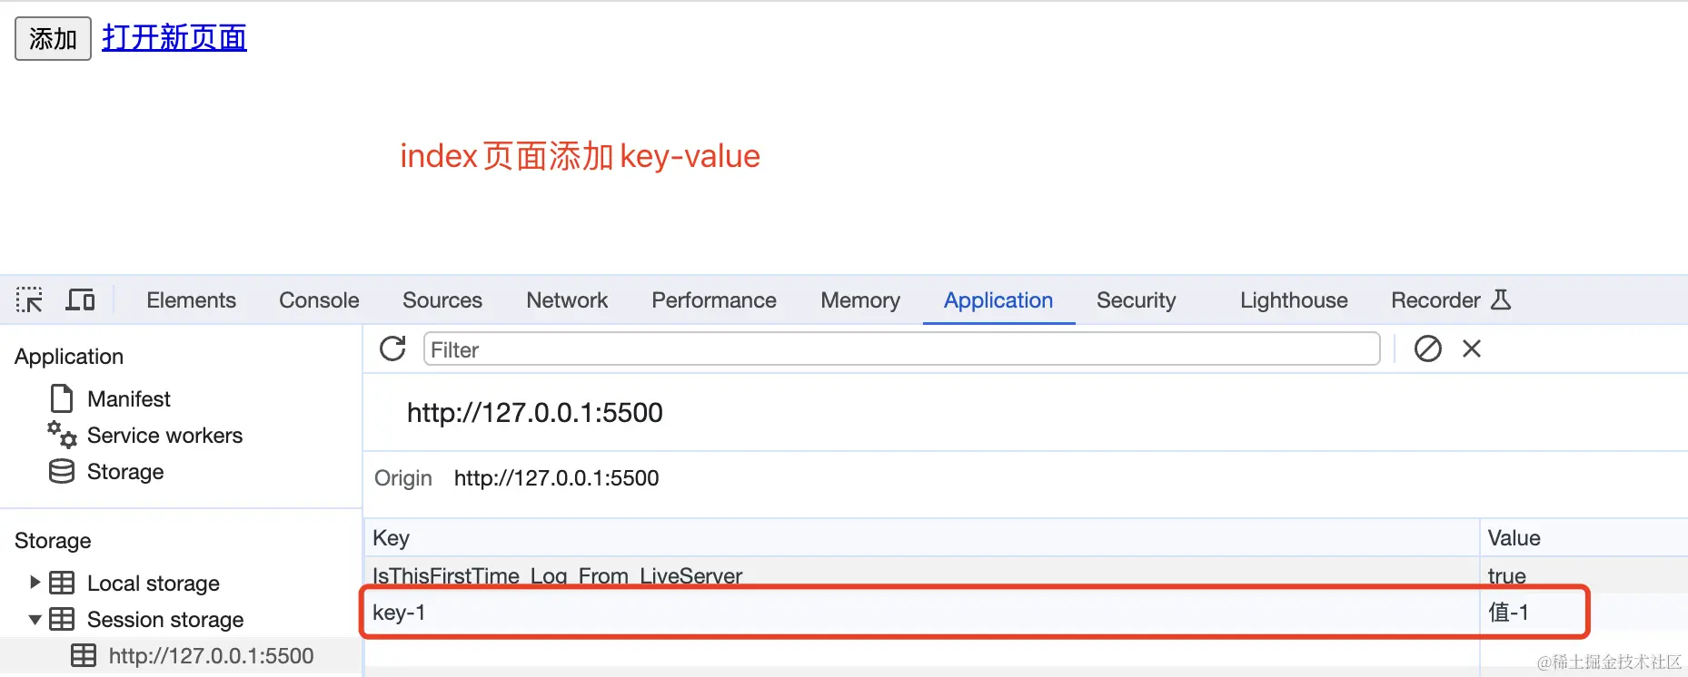Open the 打开新页面 link

174,38
